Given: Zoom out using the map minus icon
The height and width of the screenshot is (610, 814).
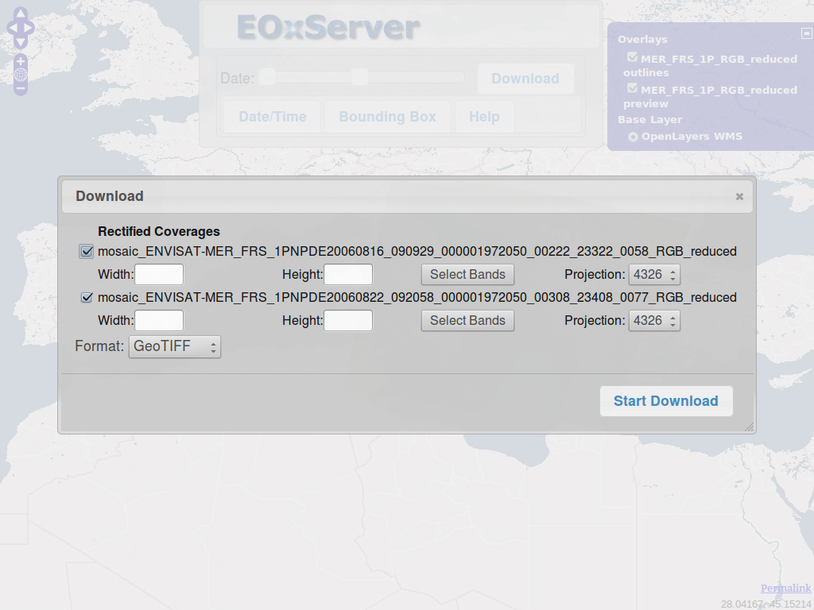Looking at the screenshot, I should 20,88.
